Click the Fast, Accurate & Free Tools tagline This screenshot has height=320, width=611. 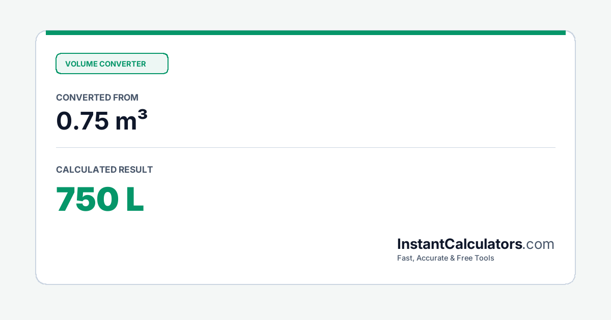[446, 258]
